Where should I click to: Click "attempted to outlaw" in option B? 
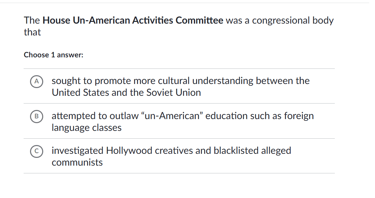coord(95,116)
